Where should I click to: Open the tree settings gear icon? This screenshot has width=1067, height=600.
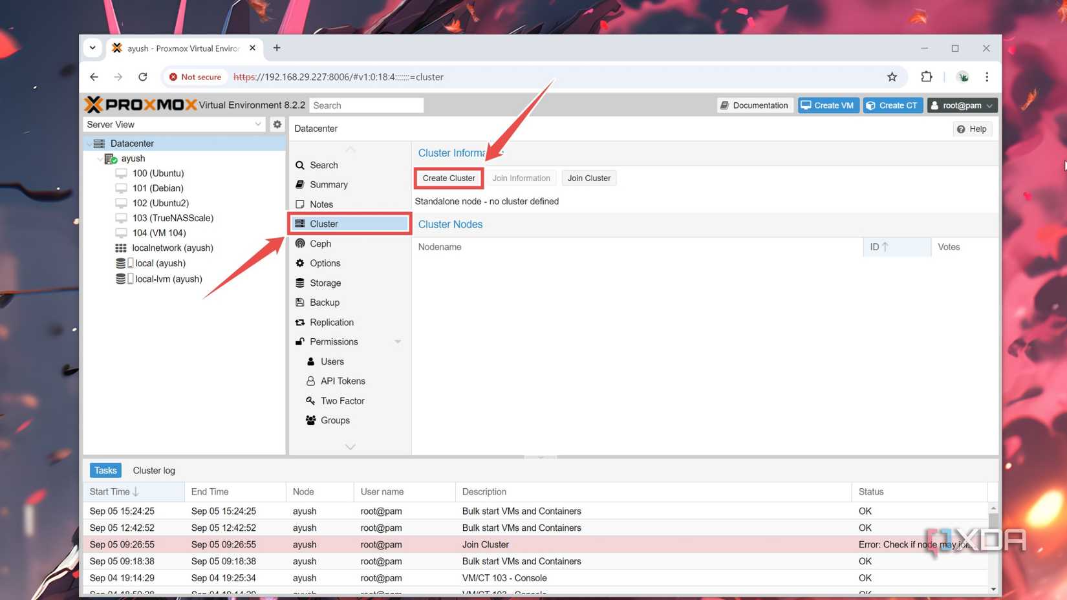pos(277,124)
